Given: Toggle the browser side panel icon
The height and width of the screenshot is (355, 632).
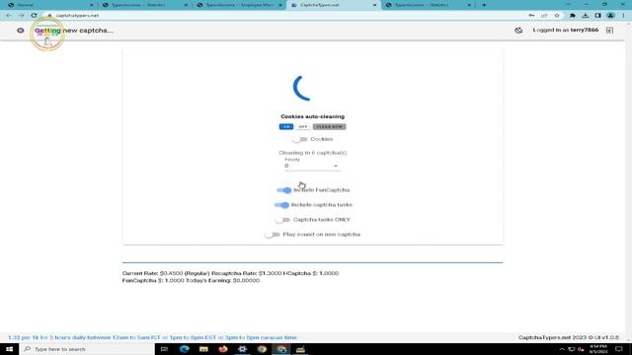Looking at the screenshot, I should [x=597, y=16].
